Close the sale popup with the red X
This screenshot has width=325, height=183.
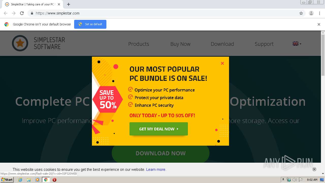[222, 63]
